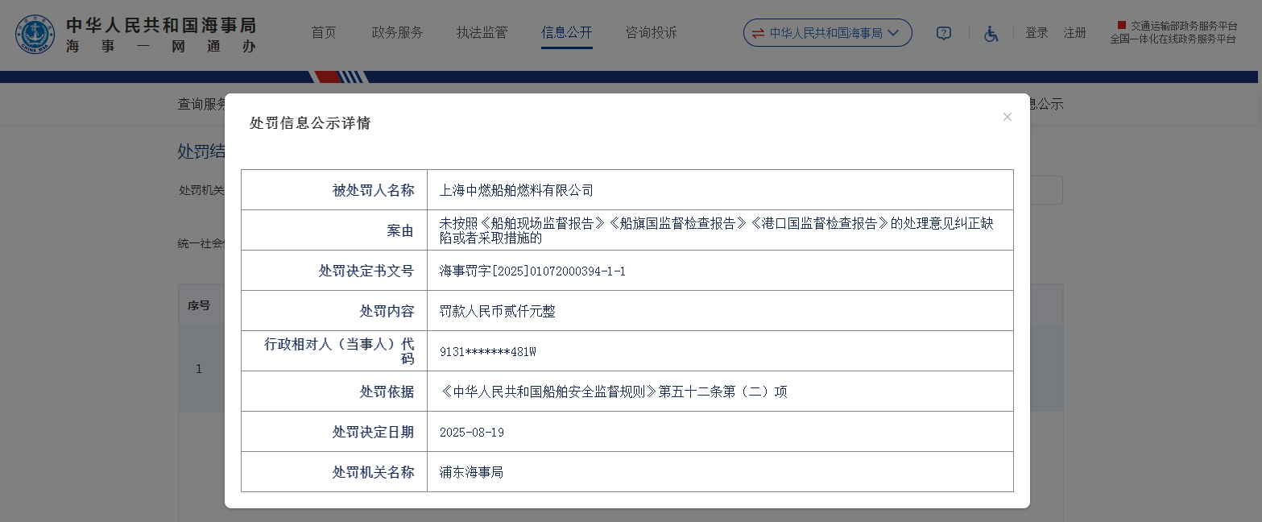Open the 政务服务 navigation item

[397, 33]
